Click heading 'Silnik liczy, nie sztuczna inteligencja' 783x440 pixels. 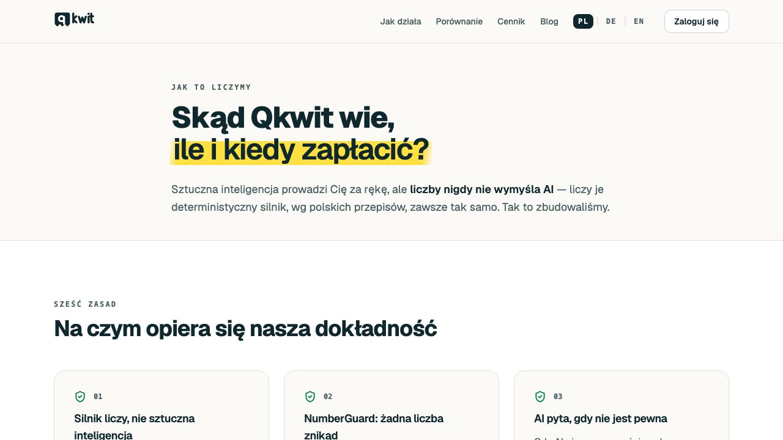pos(135,427)
